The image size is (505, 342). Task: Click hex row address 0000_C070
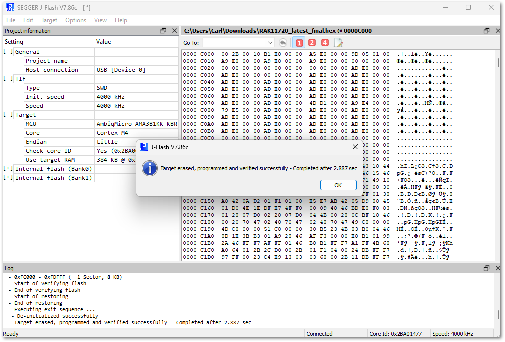(198, 103)
